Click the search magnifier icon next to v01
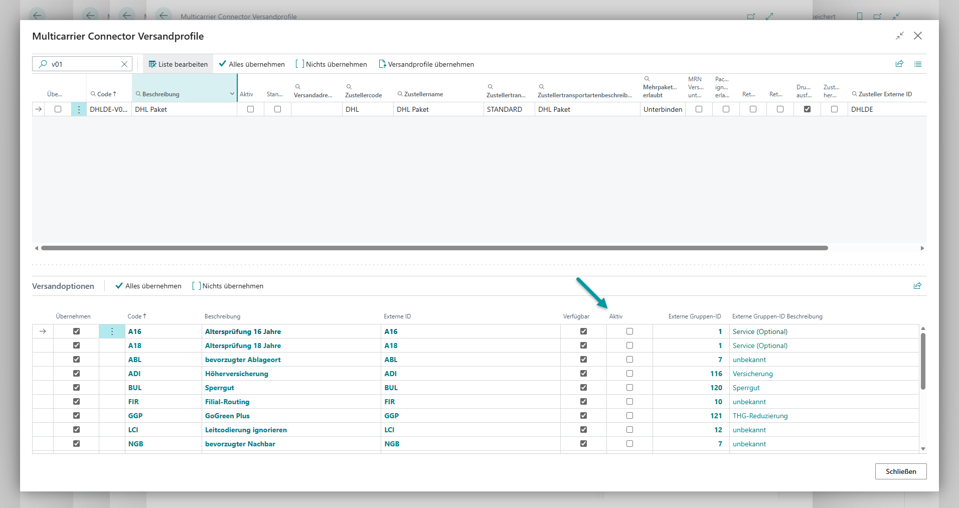959x508 pixels. [x=43, y=64]
